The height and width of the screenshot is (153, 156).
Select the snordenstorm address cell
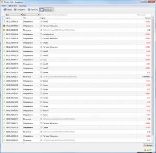(88, 34)
